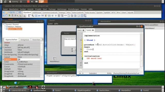Image resolution: width=165 pixels, height=92 pixels.
Task: Select Memo1: TMemo in the component tree
Action: click(x=14, y=27)
